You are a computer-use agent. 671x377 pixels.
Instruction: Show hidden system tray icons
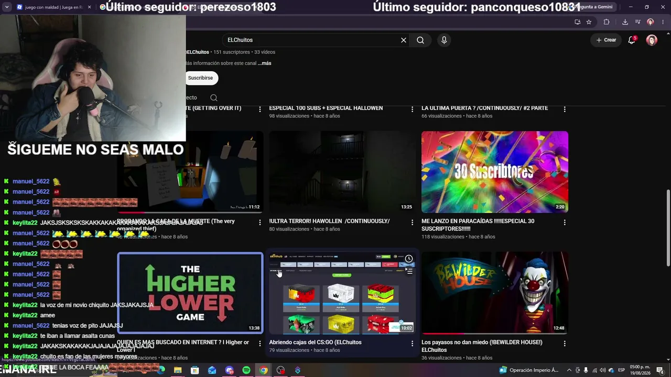(x=569, y=370)
